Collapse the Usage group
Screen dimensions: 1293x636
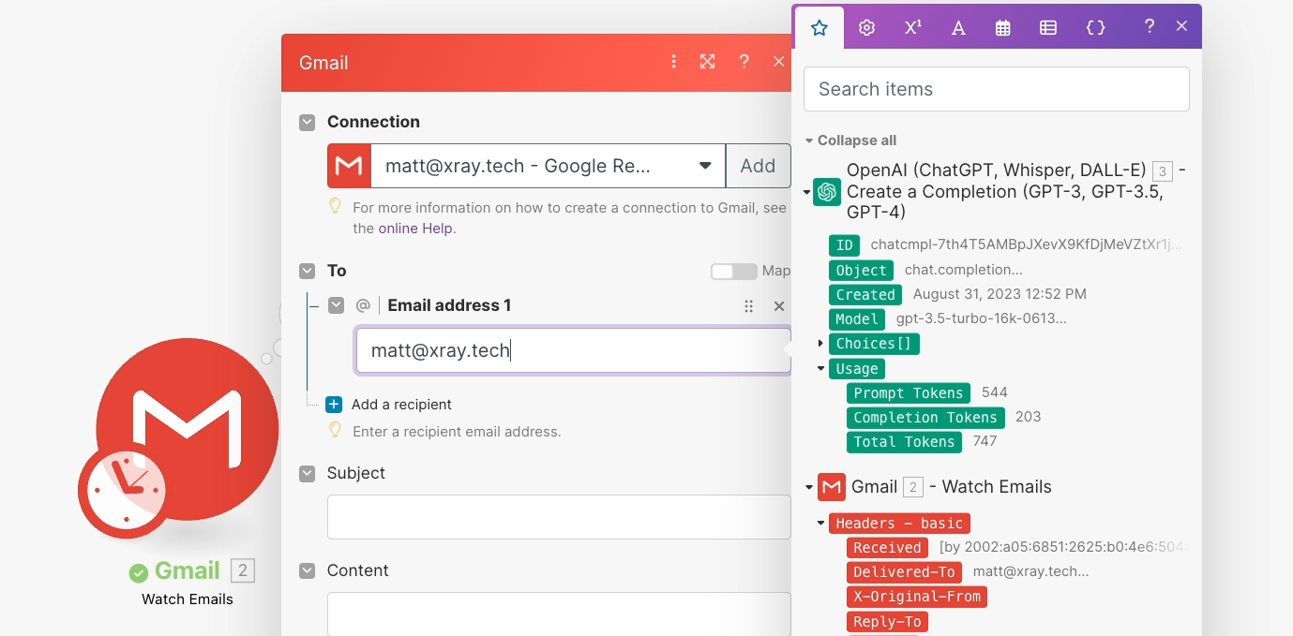(820, 369)
